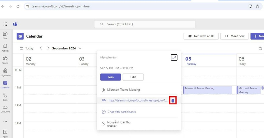Copy the meeting link
This screenshot has width=264, height=138.
(173, 100)
